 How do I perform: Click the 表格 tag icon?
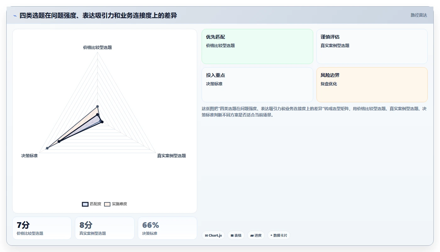click(232, 235)
